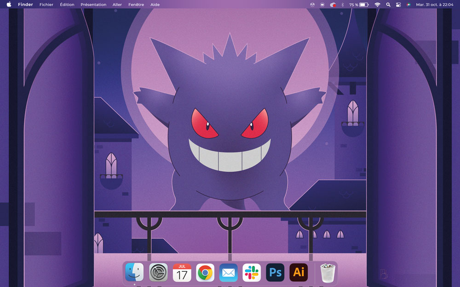Click the rounded play-button menu bar icon

[x=322, y=5]
